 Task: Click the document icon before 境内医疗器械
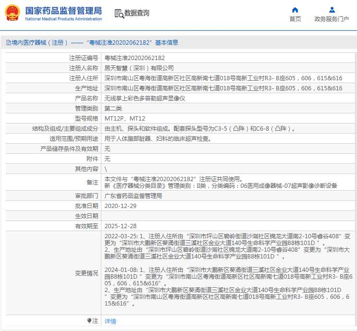(8, 43)
